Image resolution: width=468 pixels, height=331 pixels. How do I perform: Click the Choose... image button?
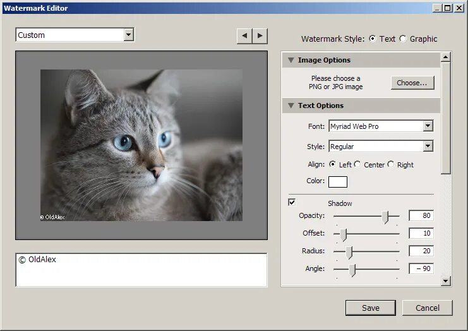pos(412,83)
